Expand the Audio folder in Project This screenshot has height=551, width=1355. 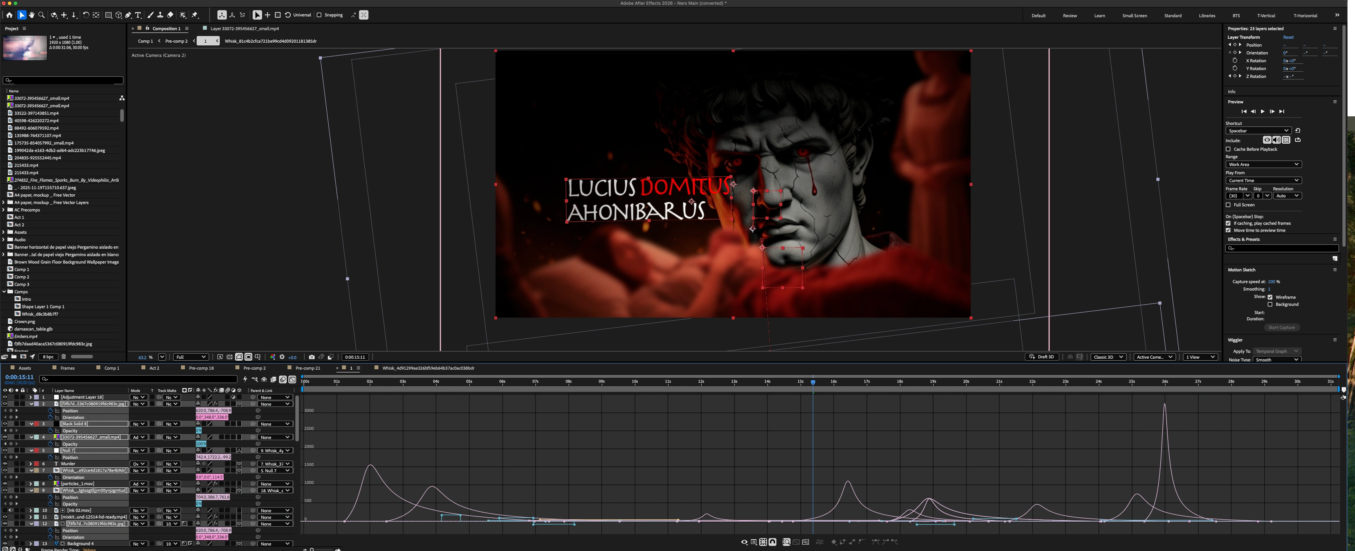[4, 240]
